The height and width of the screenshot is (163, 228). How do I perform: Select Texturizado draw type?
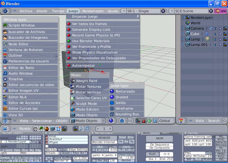(x=127, y=91)
